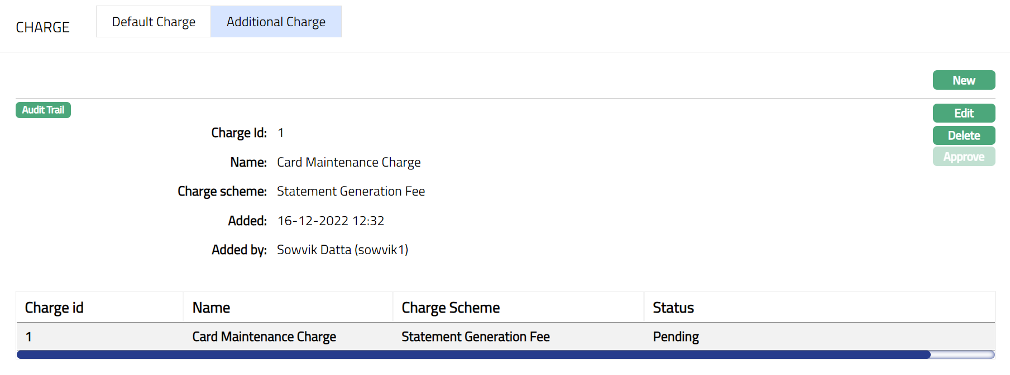
Task: Click the Added by value Sowvik Datta
Action: [x=342, y=250]
